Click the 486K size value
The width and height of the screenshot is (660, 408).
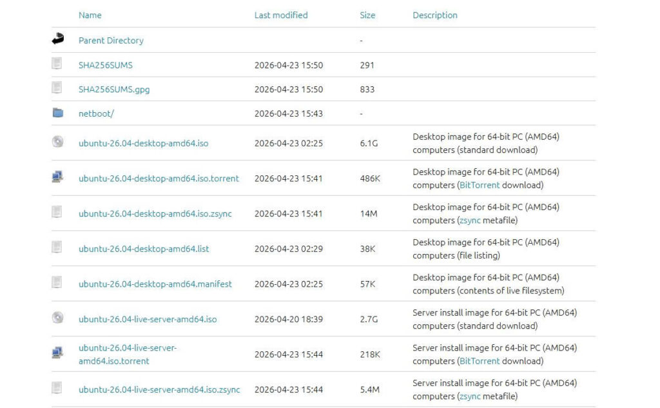point(370,179)
